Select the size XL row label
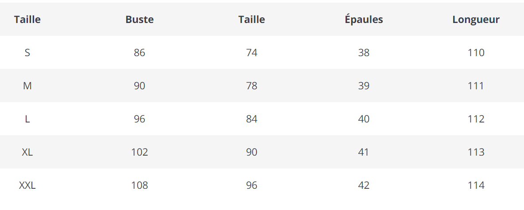The image size is (524, 210). click(27, 152)
